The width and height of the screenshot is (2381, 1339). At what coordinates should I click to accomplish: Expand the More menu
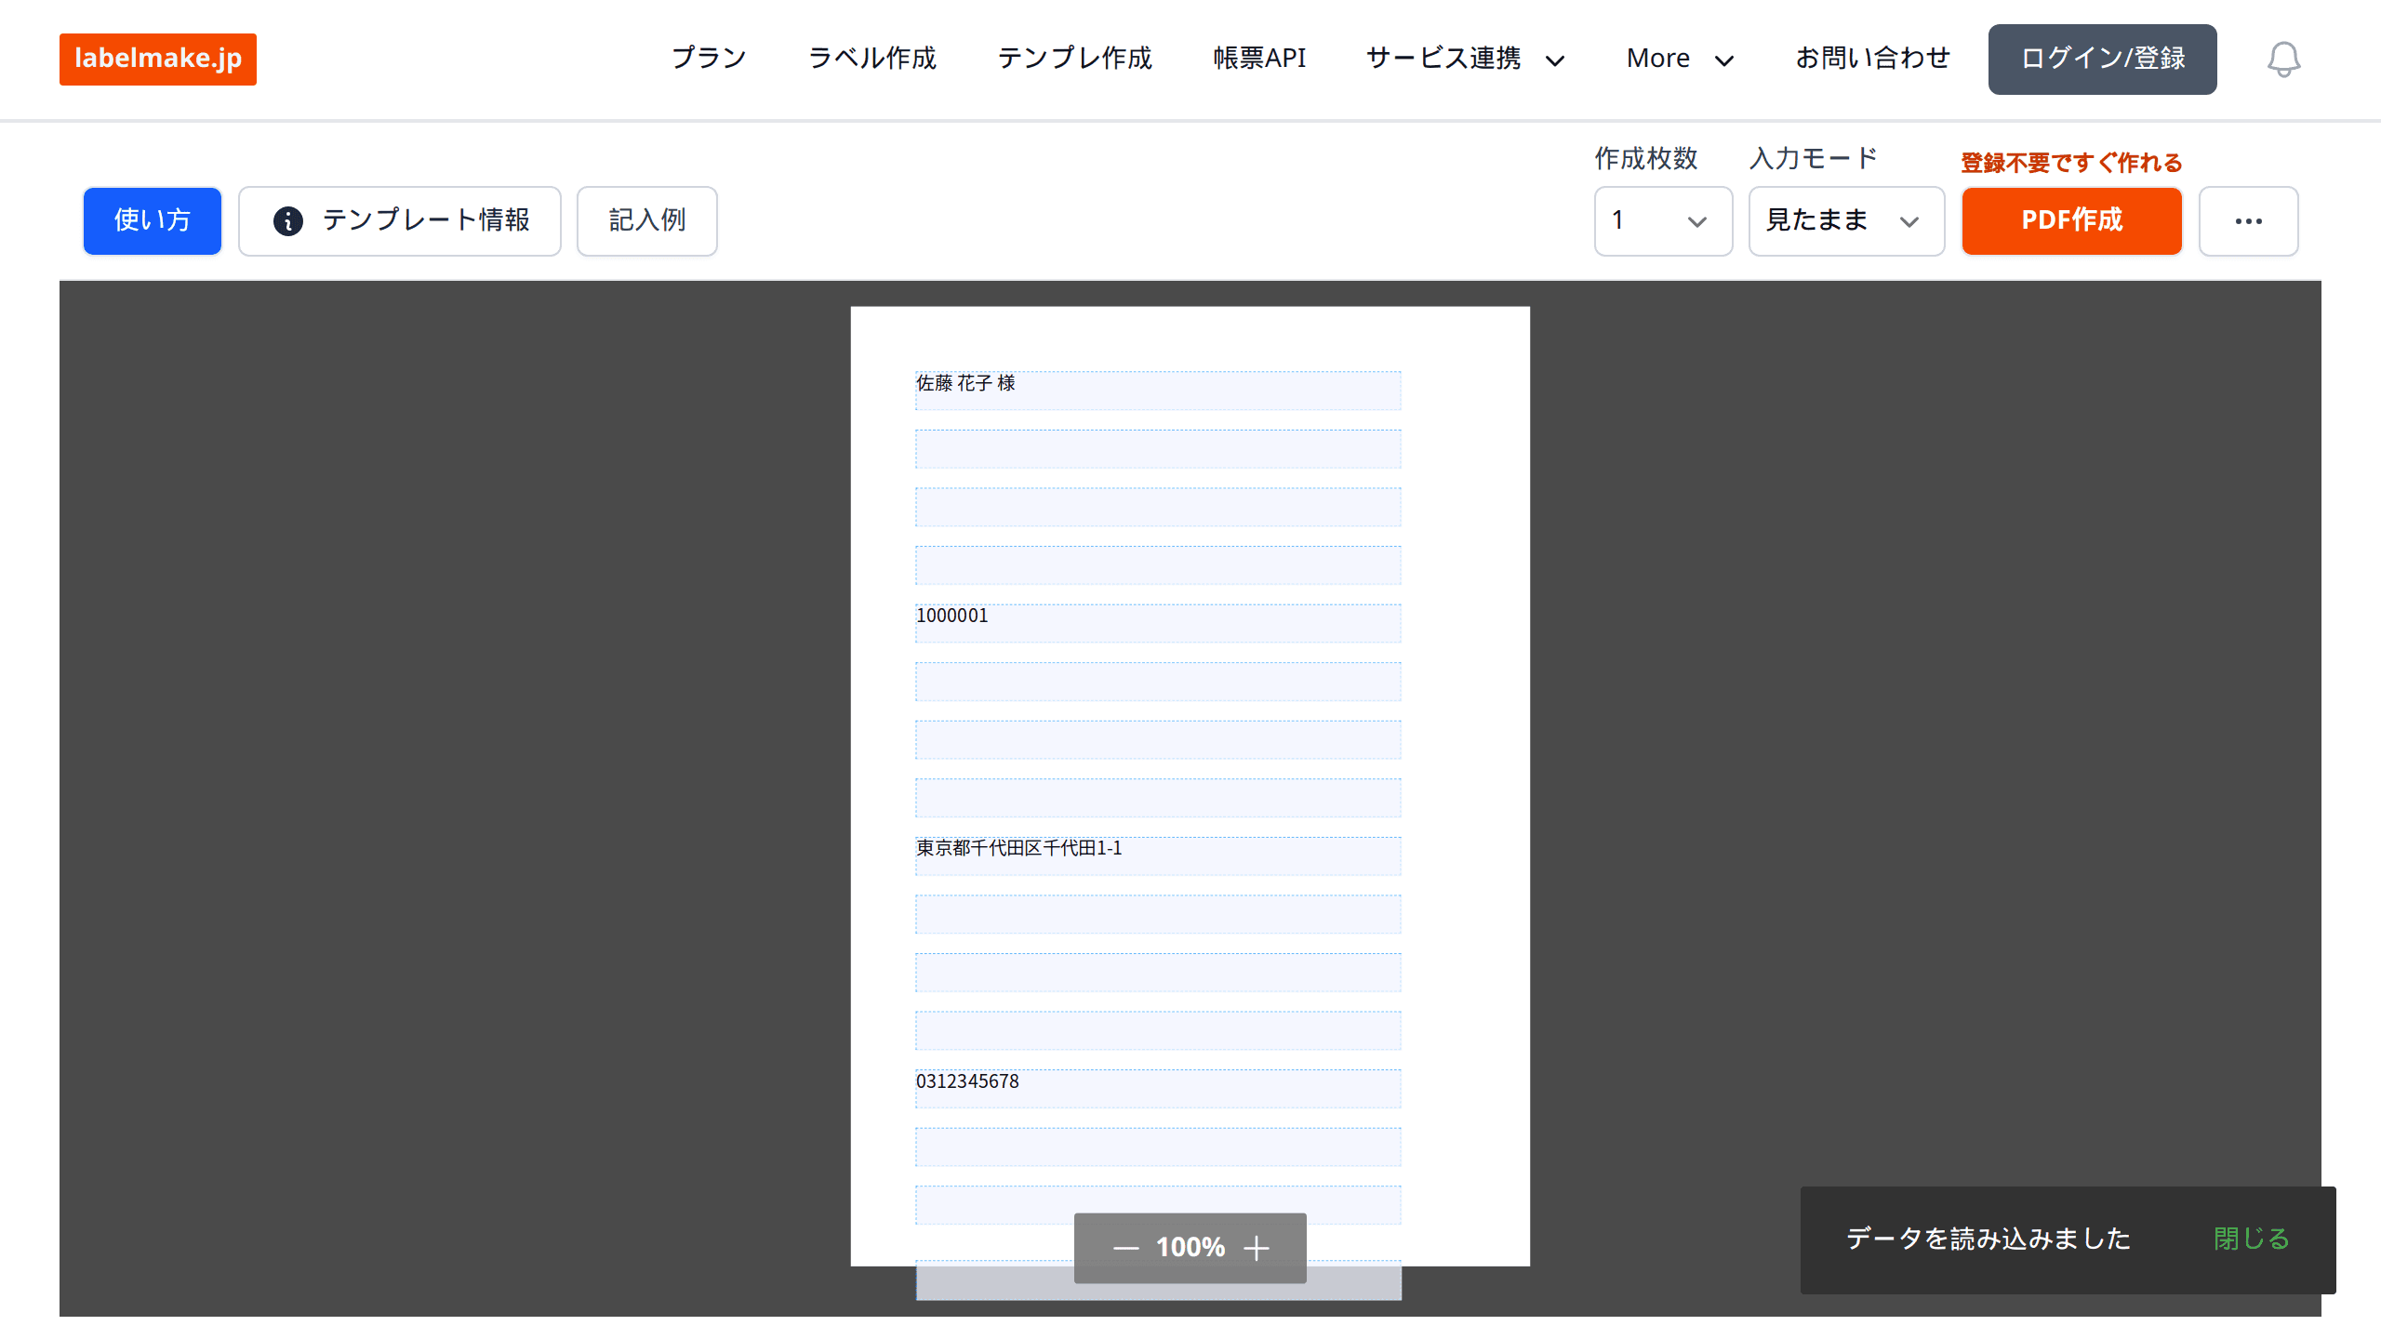[x=1680, y=59]
